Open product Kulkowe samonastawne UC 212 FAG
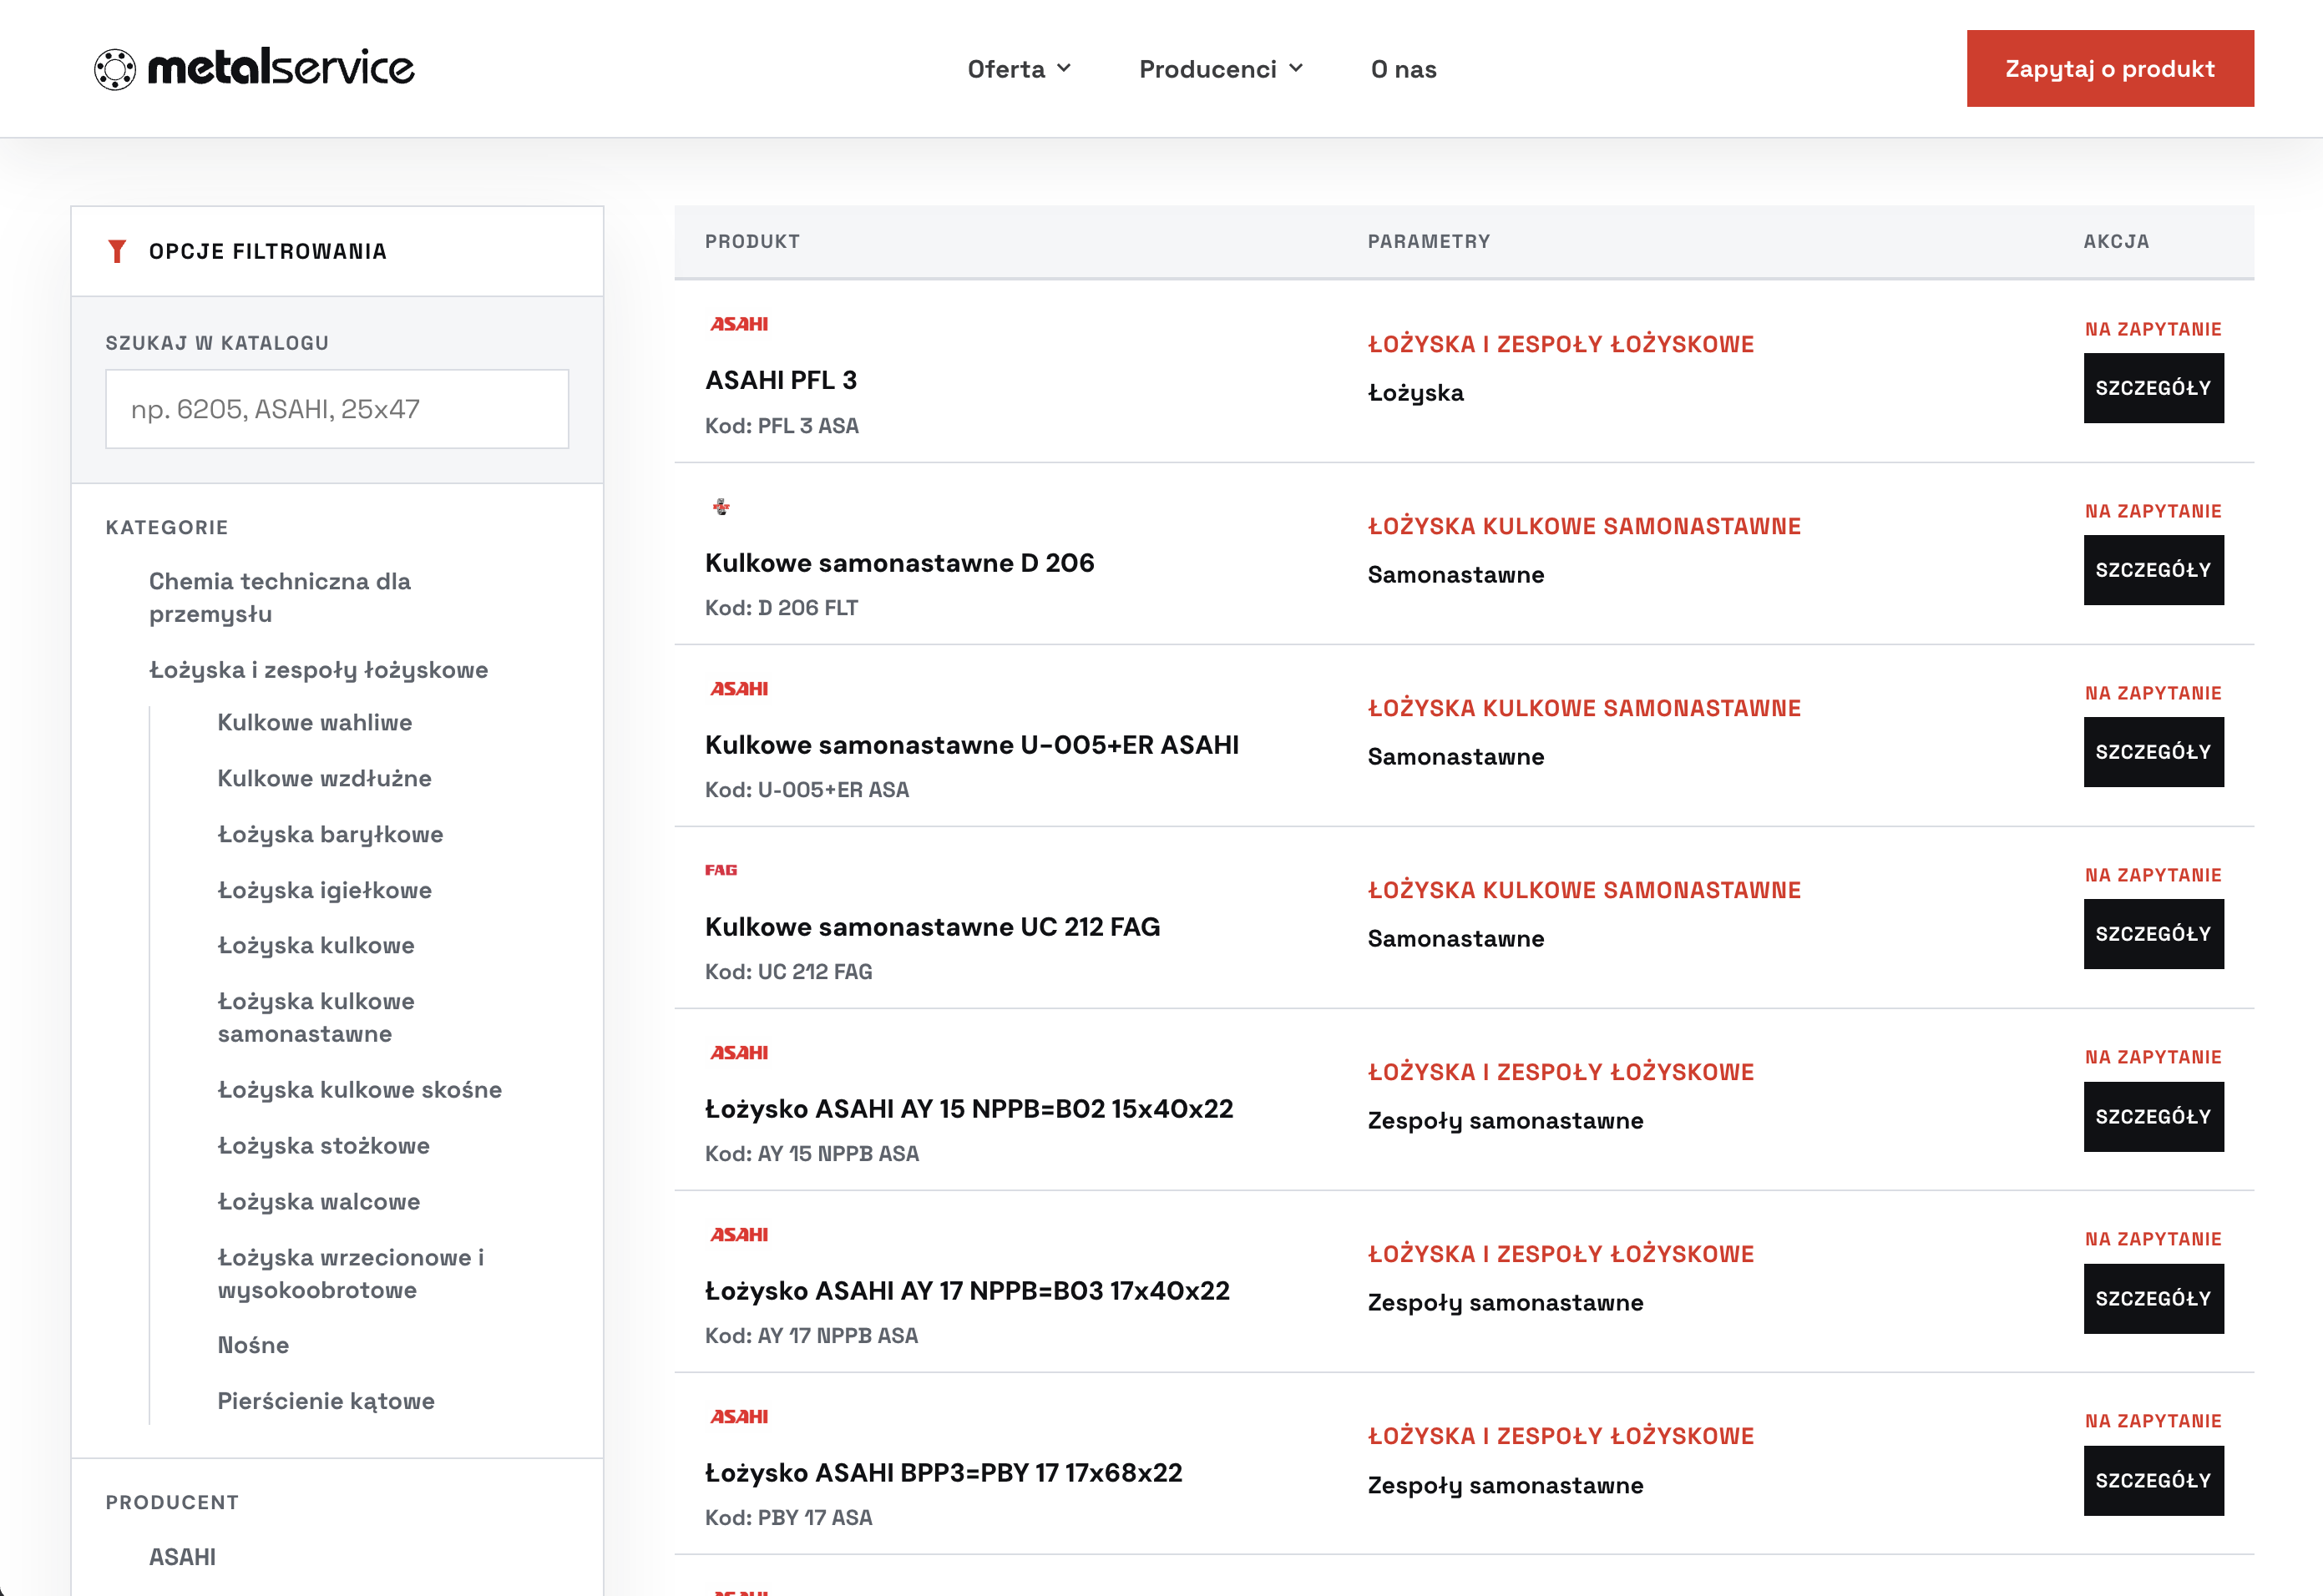 [933, 927]
